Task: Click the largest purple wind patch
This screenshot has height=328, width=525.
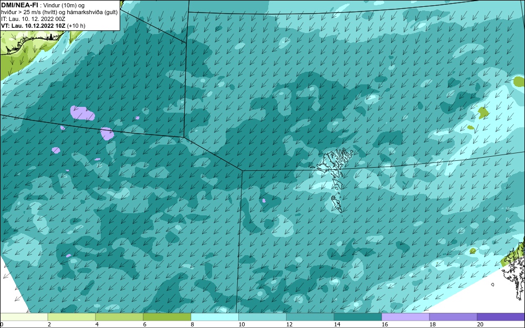Action: (82, 113)
